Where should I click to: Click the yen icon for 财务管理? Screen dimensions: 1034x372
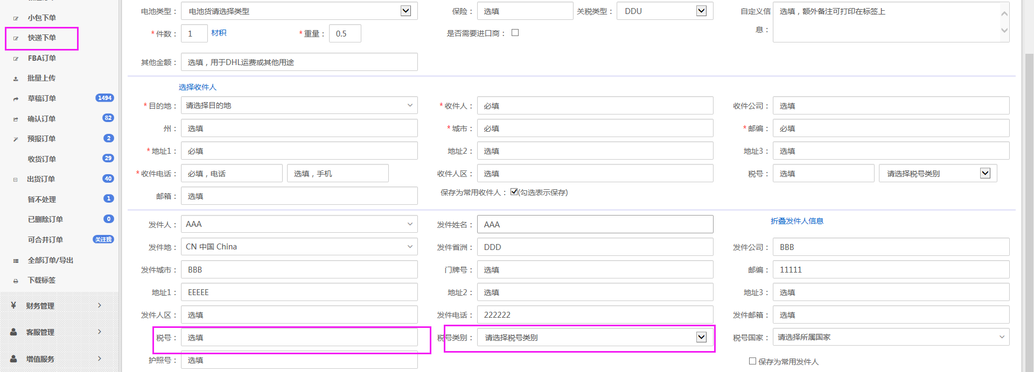[13, 305]
